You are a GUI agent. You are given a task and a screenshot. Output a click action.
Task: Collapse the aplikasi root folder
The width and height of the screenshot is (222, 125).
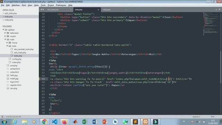(x=3, y=30)
